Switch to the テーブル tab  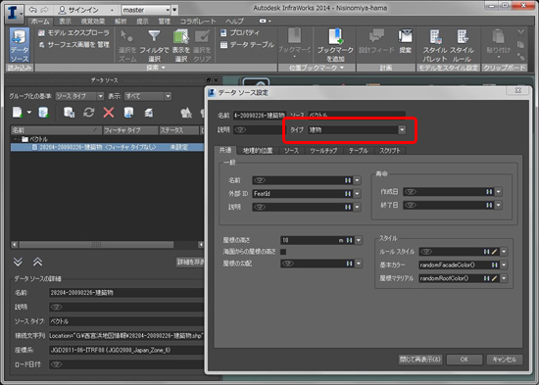click(x=358, y=151)
